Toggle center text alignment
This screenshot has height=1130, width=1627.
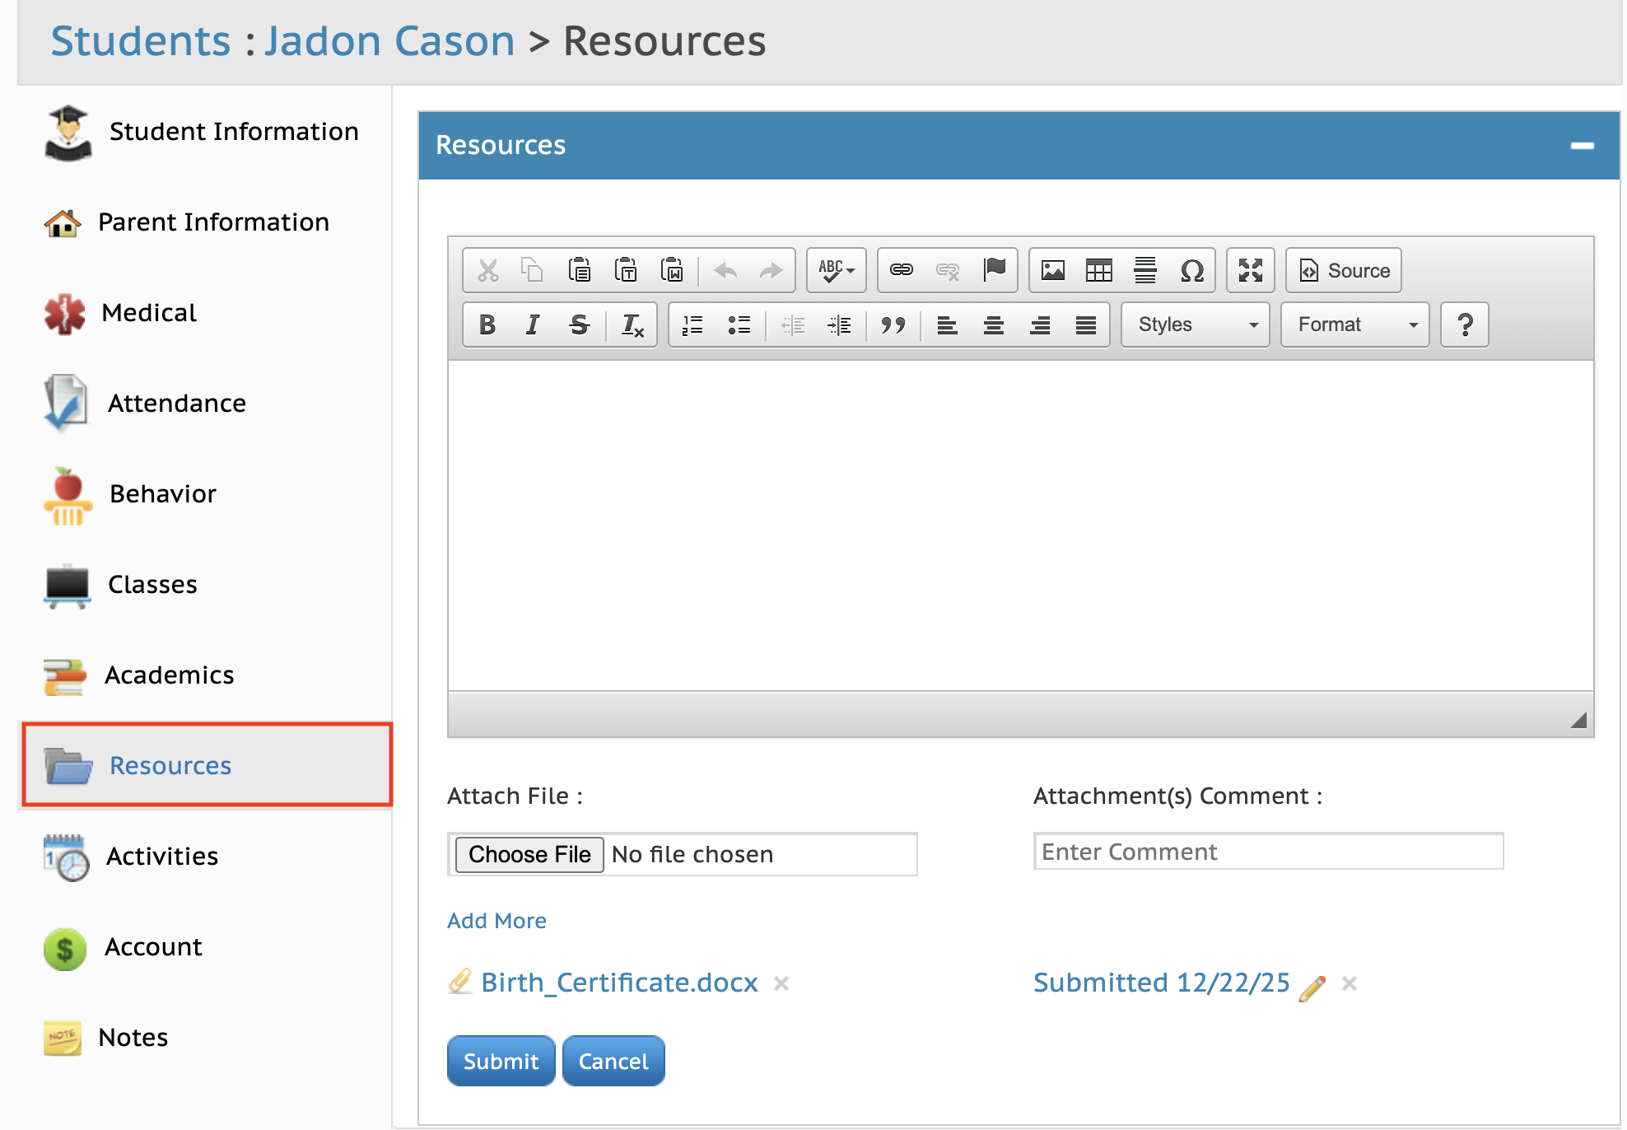(993, 325)
